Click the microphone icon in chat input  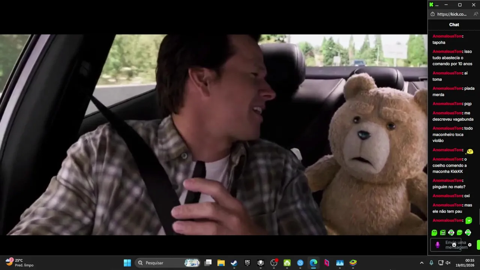tap(437, 245)
